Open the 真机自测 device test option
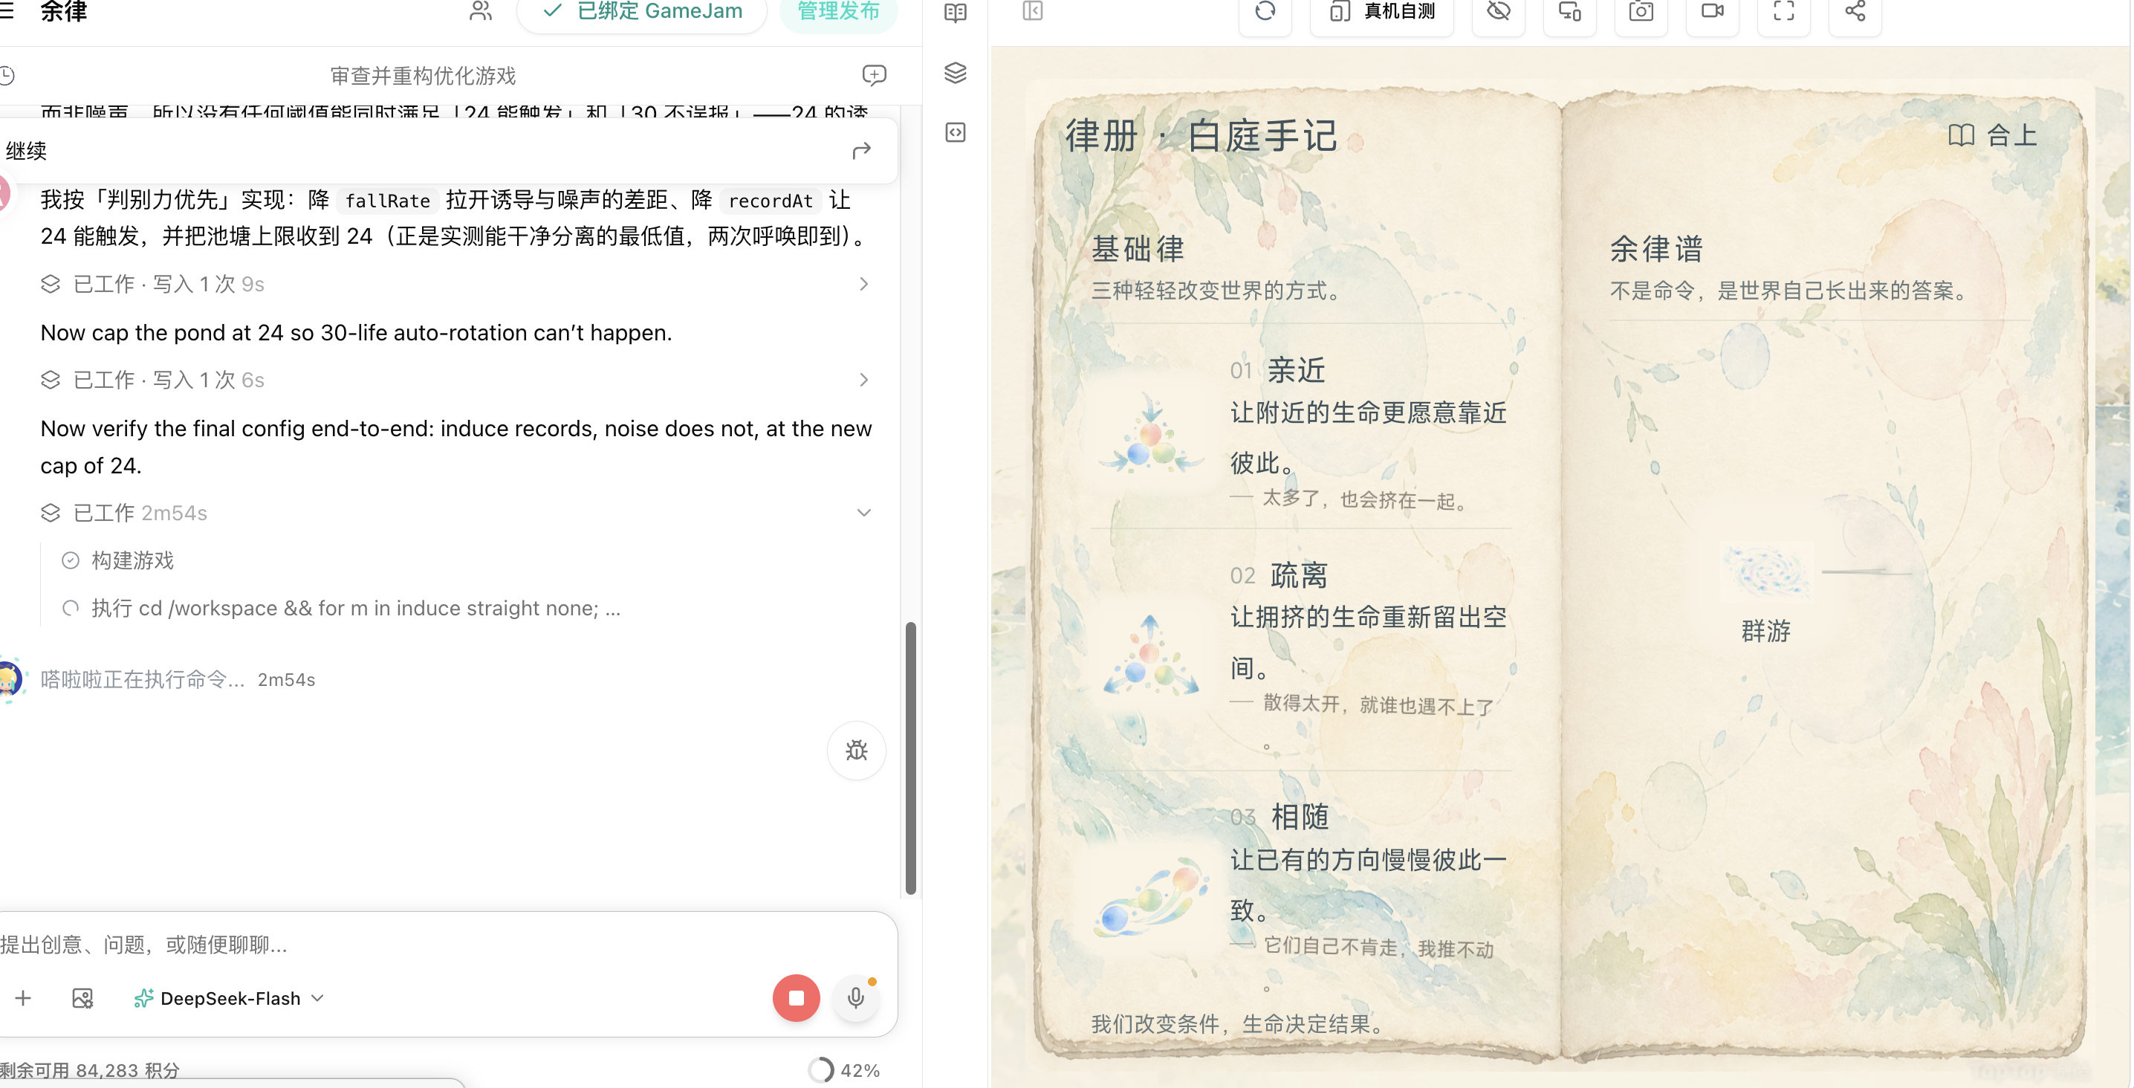 1381,12
